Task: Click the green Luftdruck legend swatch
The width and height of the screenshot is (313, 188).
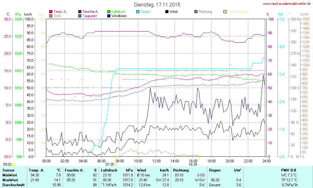Action: tap(109, 12)
